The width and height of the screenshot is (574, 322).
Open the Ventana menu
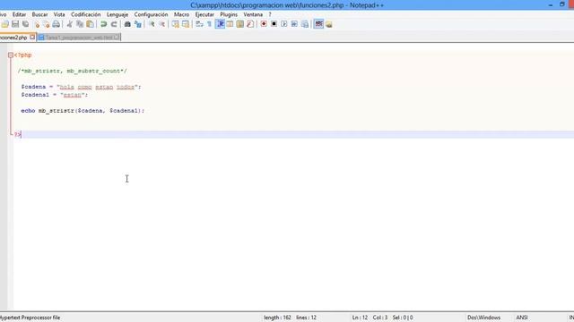[x=253, y=14]
